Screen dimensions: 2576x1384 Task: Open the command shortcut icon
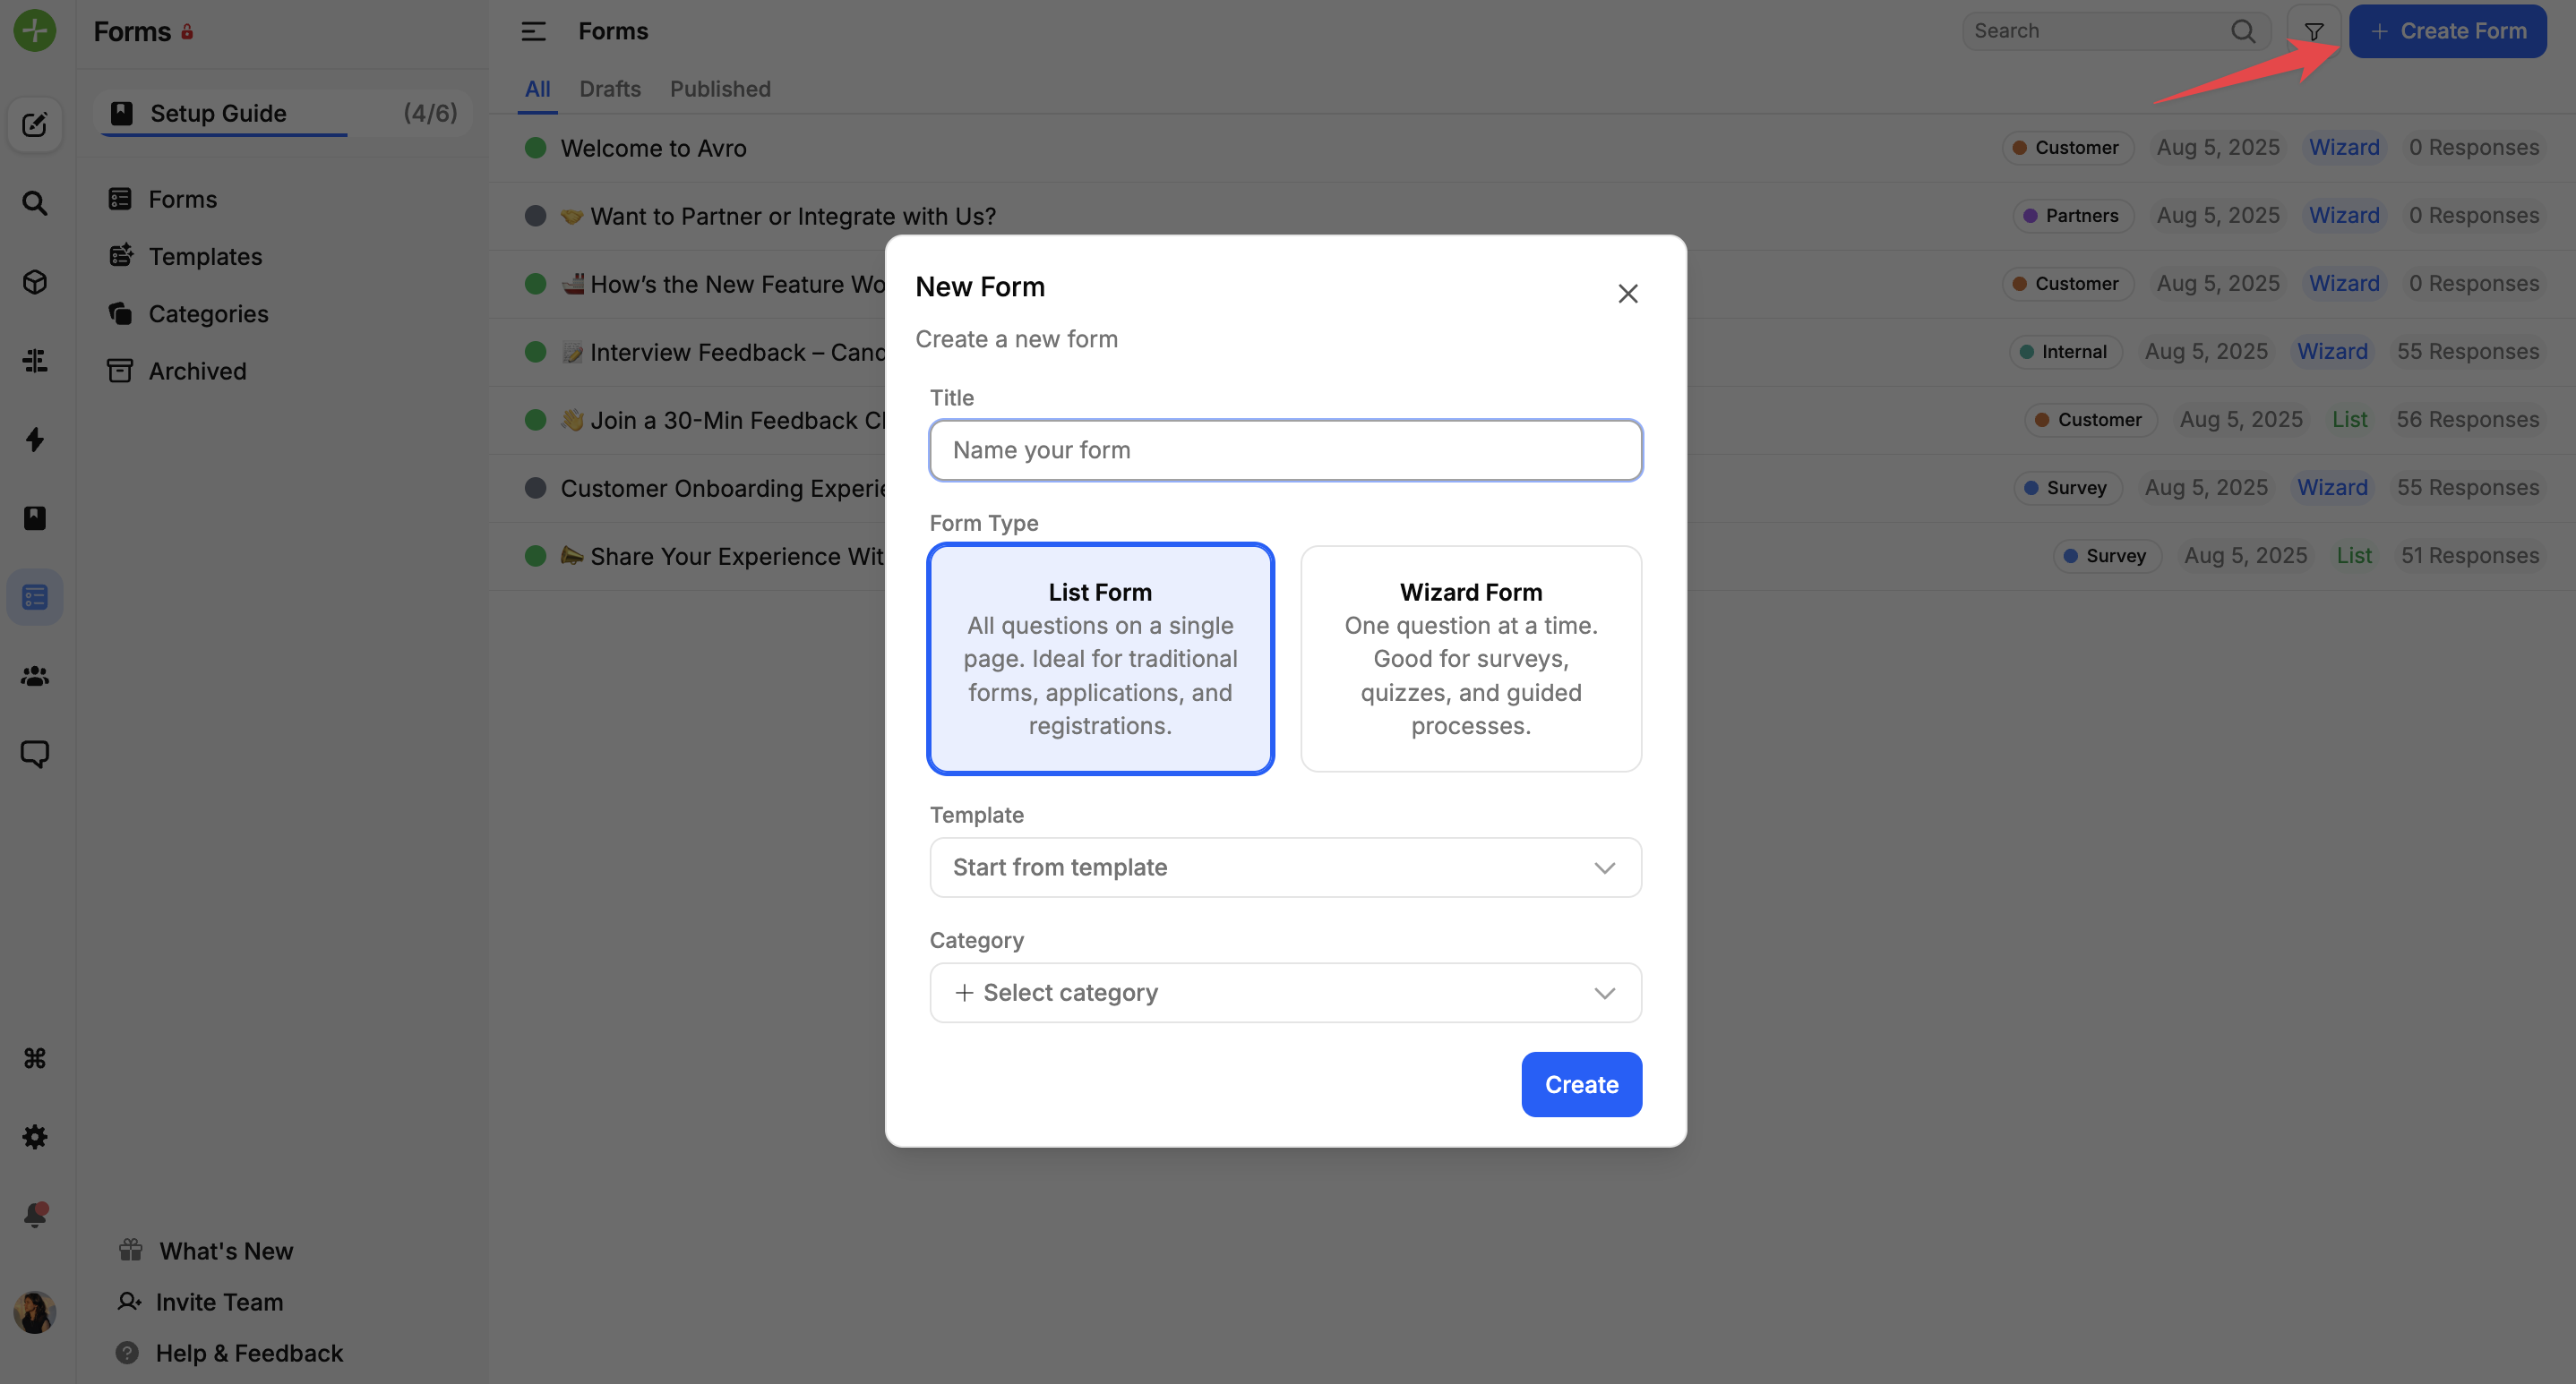pyautogui.click(x=35, y=1058)
